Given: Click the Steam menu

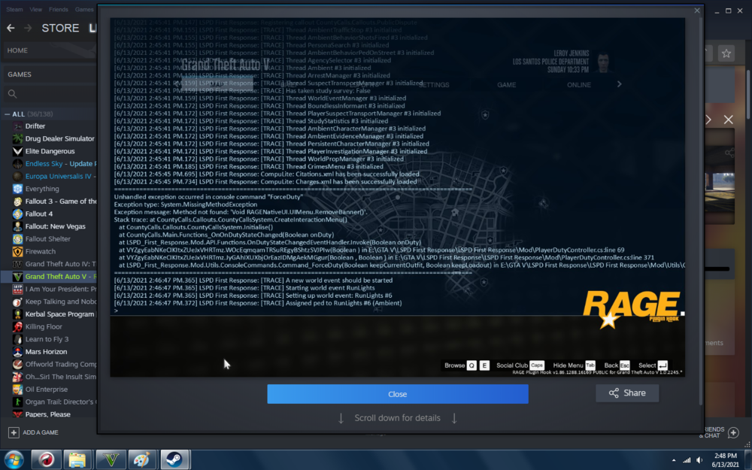Looking at the screenshot, I should tap(14, 9).
